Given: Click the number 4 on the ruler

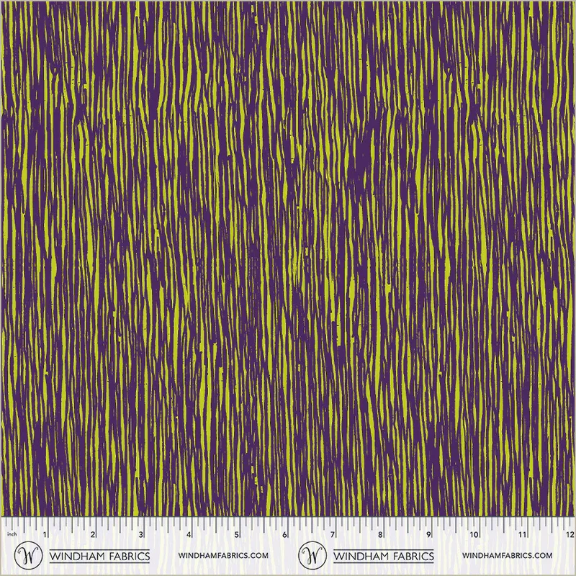Looking at the screenshot, I should point(189,535).
